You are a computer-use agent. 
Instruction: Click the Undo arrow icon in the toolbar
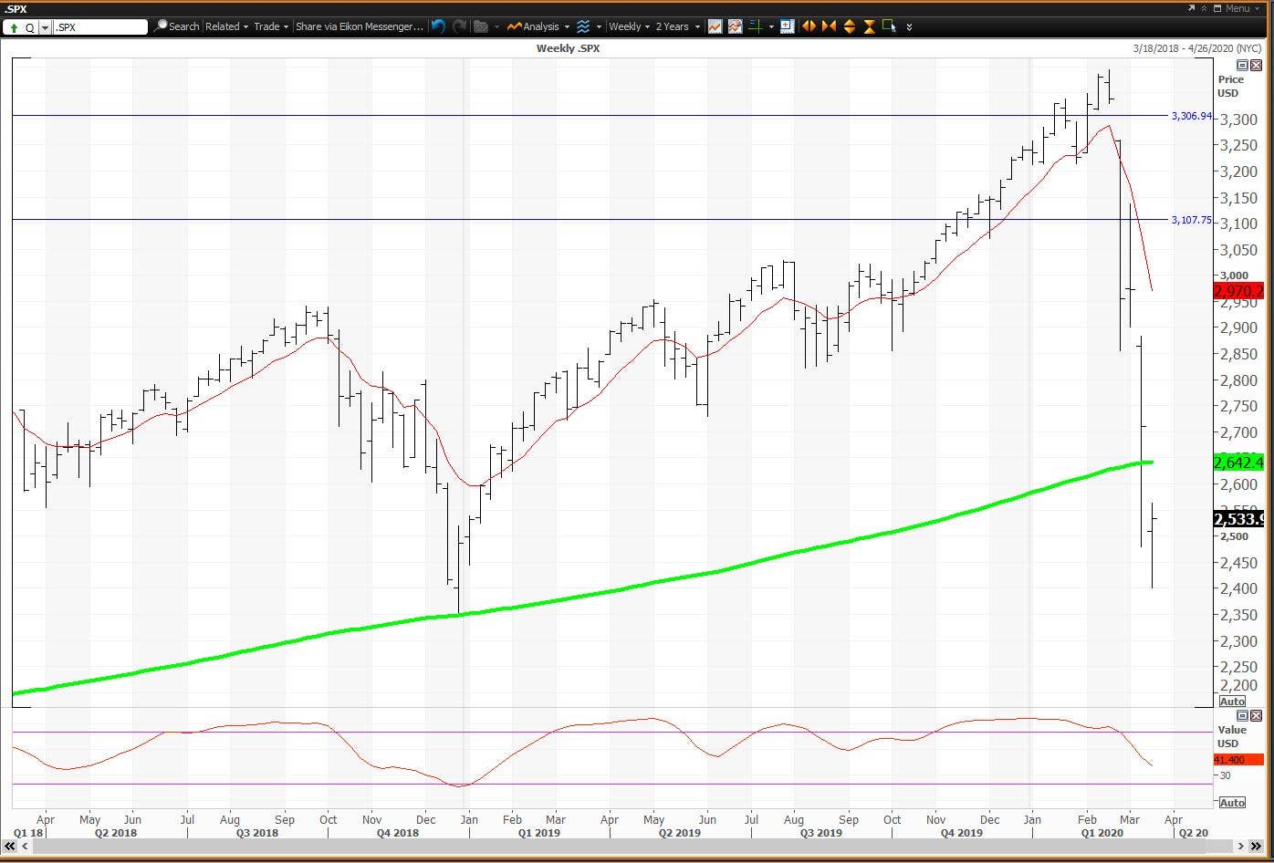pos(438,26)
